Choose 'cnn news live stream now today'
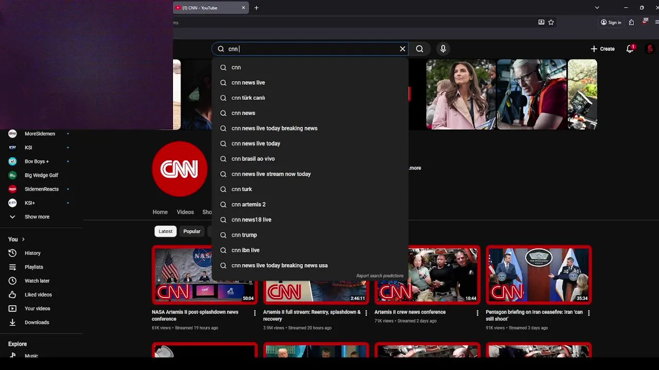The width and height of the screenshot is (659, 370). [x=310, y=174]
